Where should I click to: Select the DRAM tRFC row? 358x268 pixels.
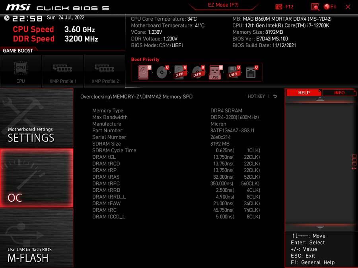pos(176,183)
